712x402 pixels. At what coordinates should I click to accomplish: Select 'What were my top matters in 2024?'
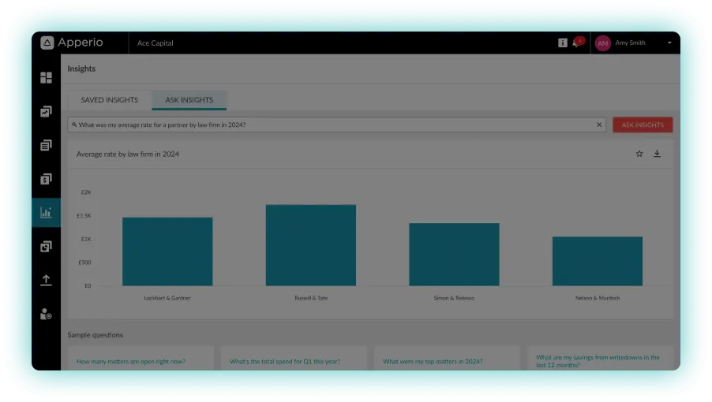coord(433,361)
